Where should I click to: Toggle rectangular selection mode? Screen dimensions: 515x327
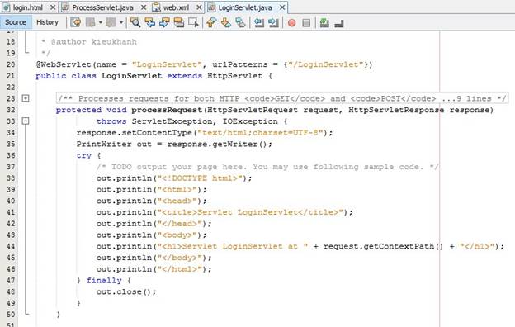(x=193, y=22)
